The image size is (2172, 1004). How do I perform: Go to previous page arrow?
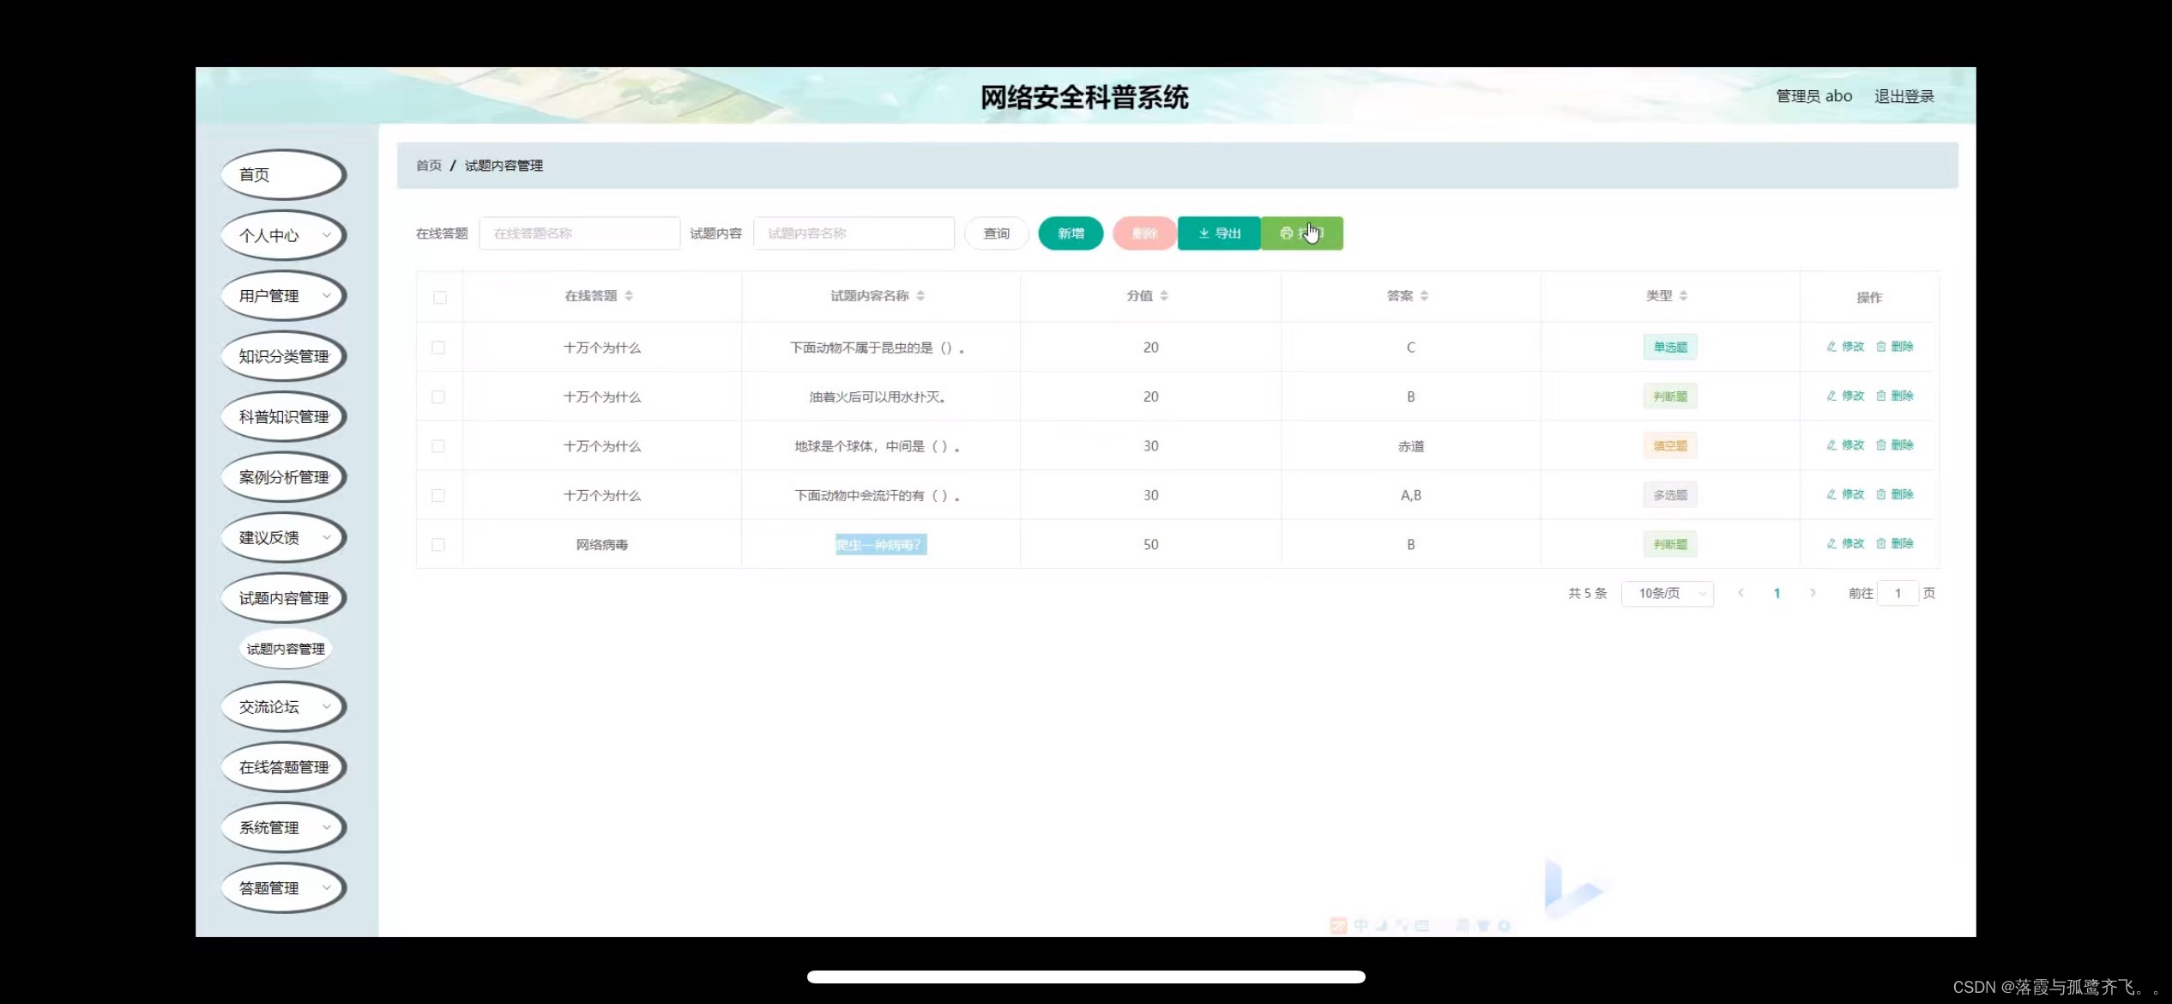pyautogui.click(x=1741, y=593)
